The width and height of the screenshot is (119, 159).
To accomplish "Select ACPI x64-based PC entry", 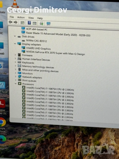I will (x=37, y=29).
